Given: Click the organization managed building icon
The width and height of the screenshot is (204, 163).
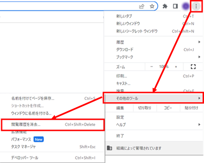Looking at the screenshot, I should coord(110,148).
